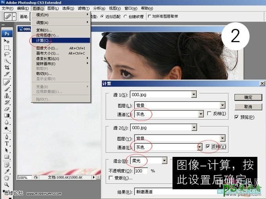266x199 pixels.
Task: Select the Rectangular Marquee tool
Action: click(x=7, y=48)
